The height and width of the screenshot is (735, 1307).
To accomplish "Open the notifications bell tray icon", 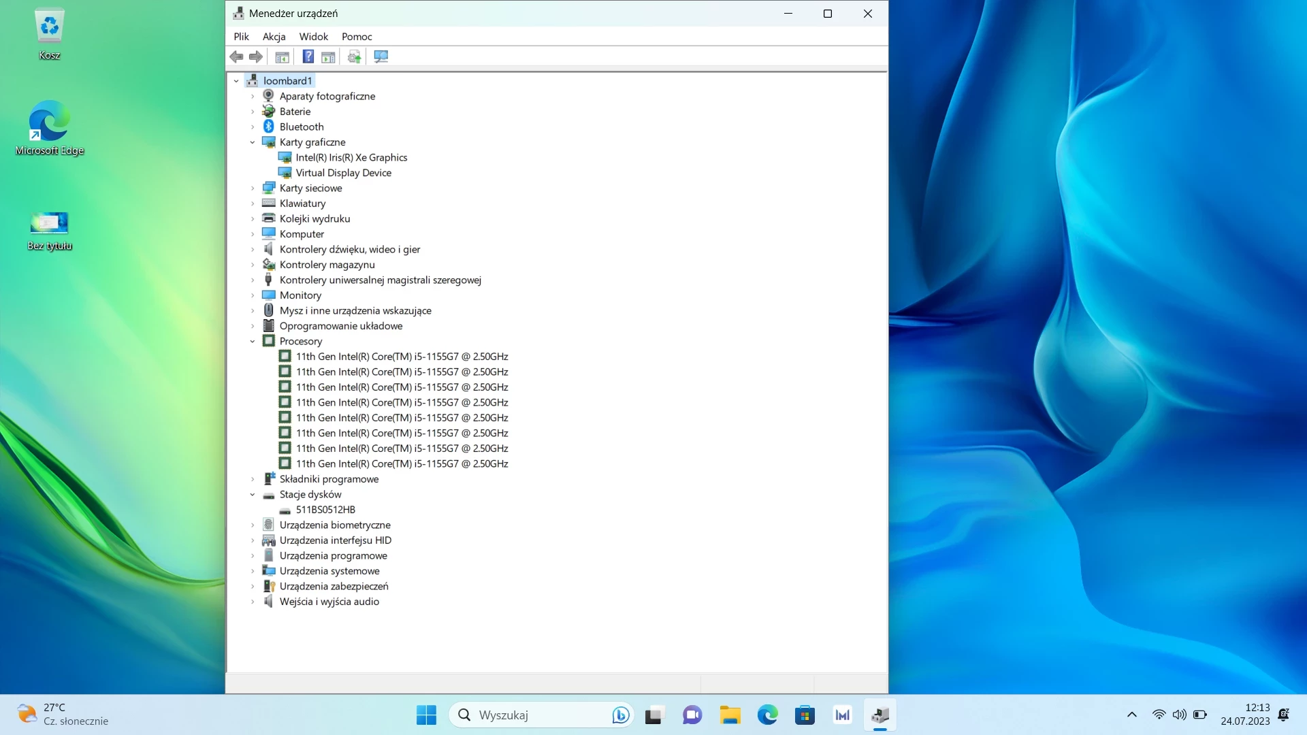I will coord(1284,715).
